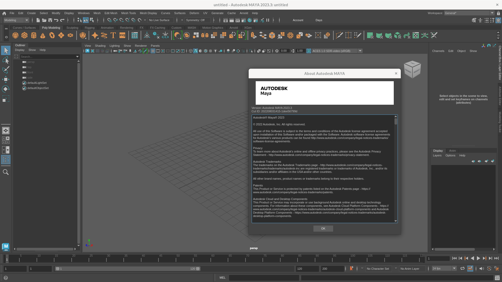Click the view cube in viewport
This screenshot has width=502, height=282.
coord(412,69)
